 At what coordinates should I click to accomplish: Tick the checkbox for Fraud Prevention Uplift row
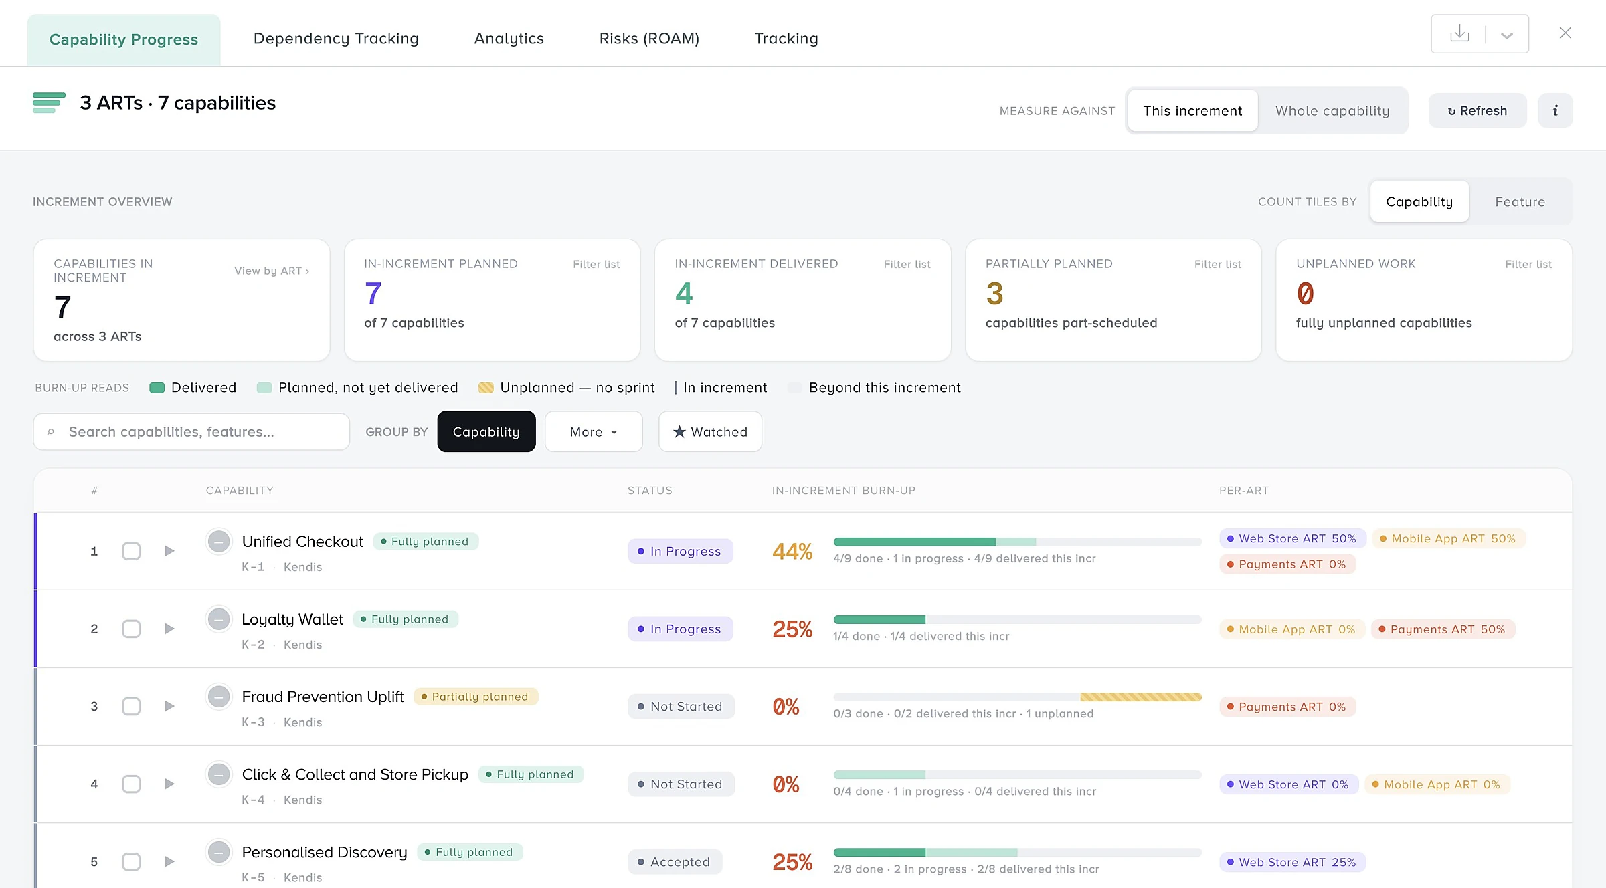tap(131, 706)
